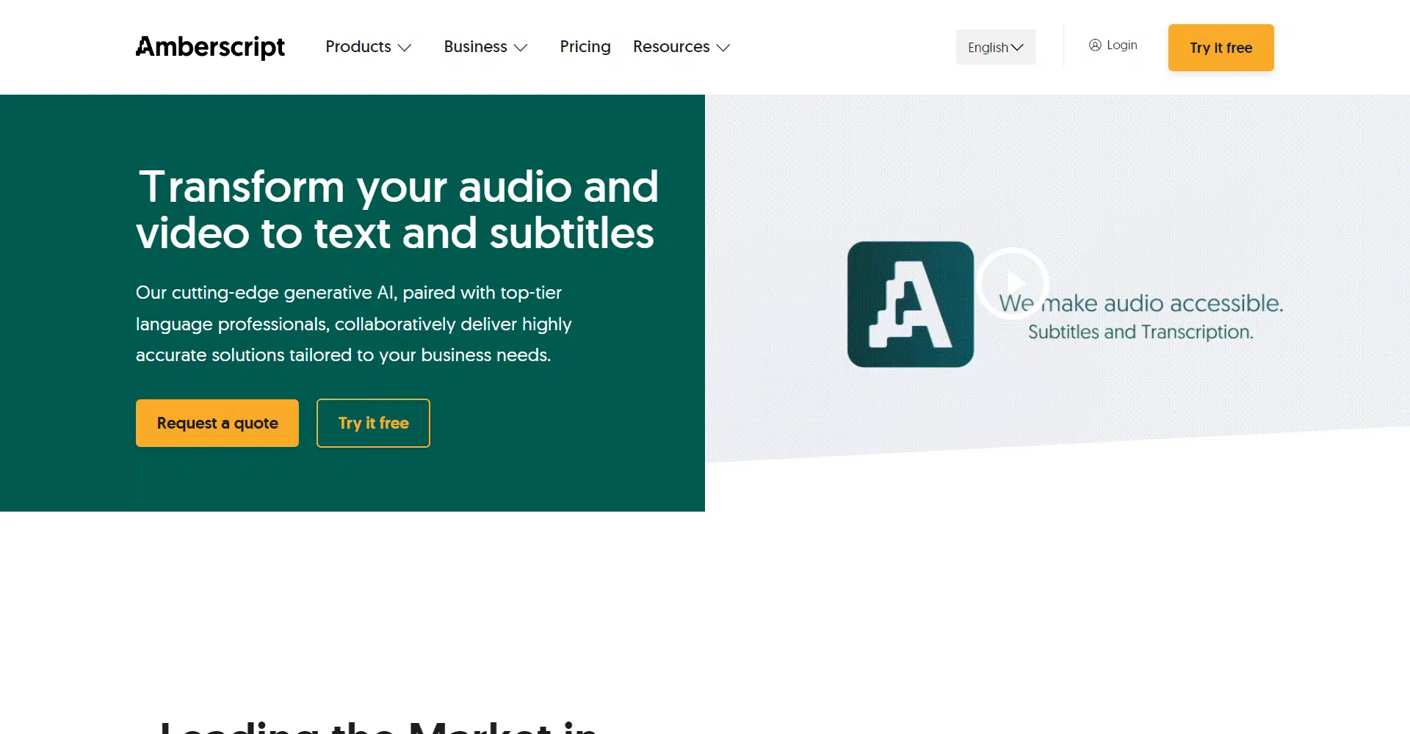Open the English language selector
The height and width of the screenshot is (734, 1410).
click(x=988, y=48)
